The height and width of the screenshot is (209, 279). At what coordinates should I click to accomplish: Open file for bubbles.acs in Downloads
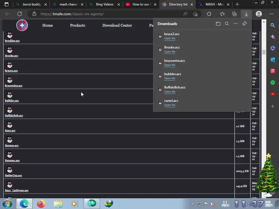click(170, 78)
